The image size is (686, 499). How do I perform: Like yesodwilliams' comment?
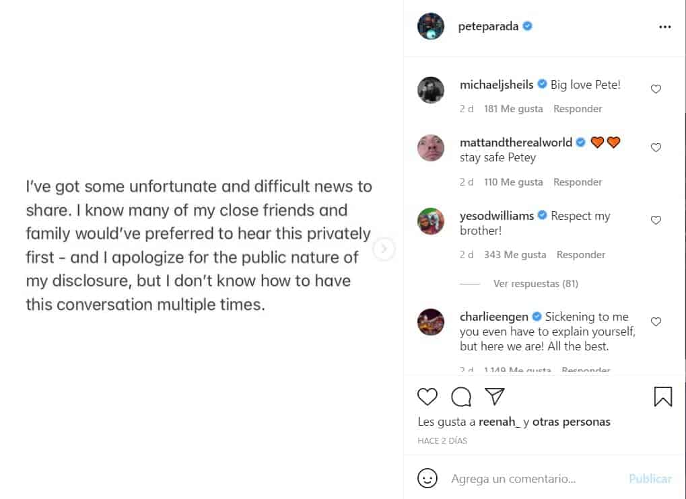click(656, 220)
